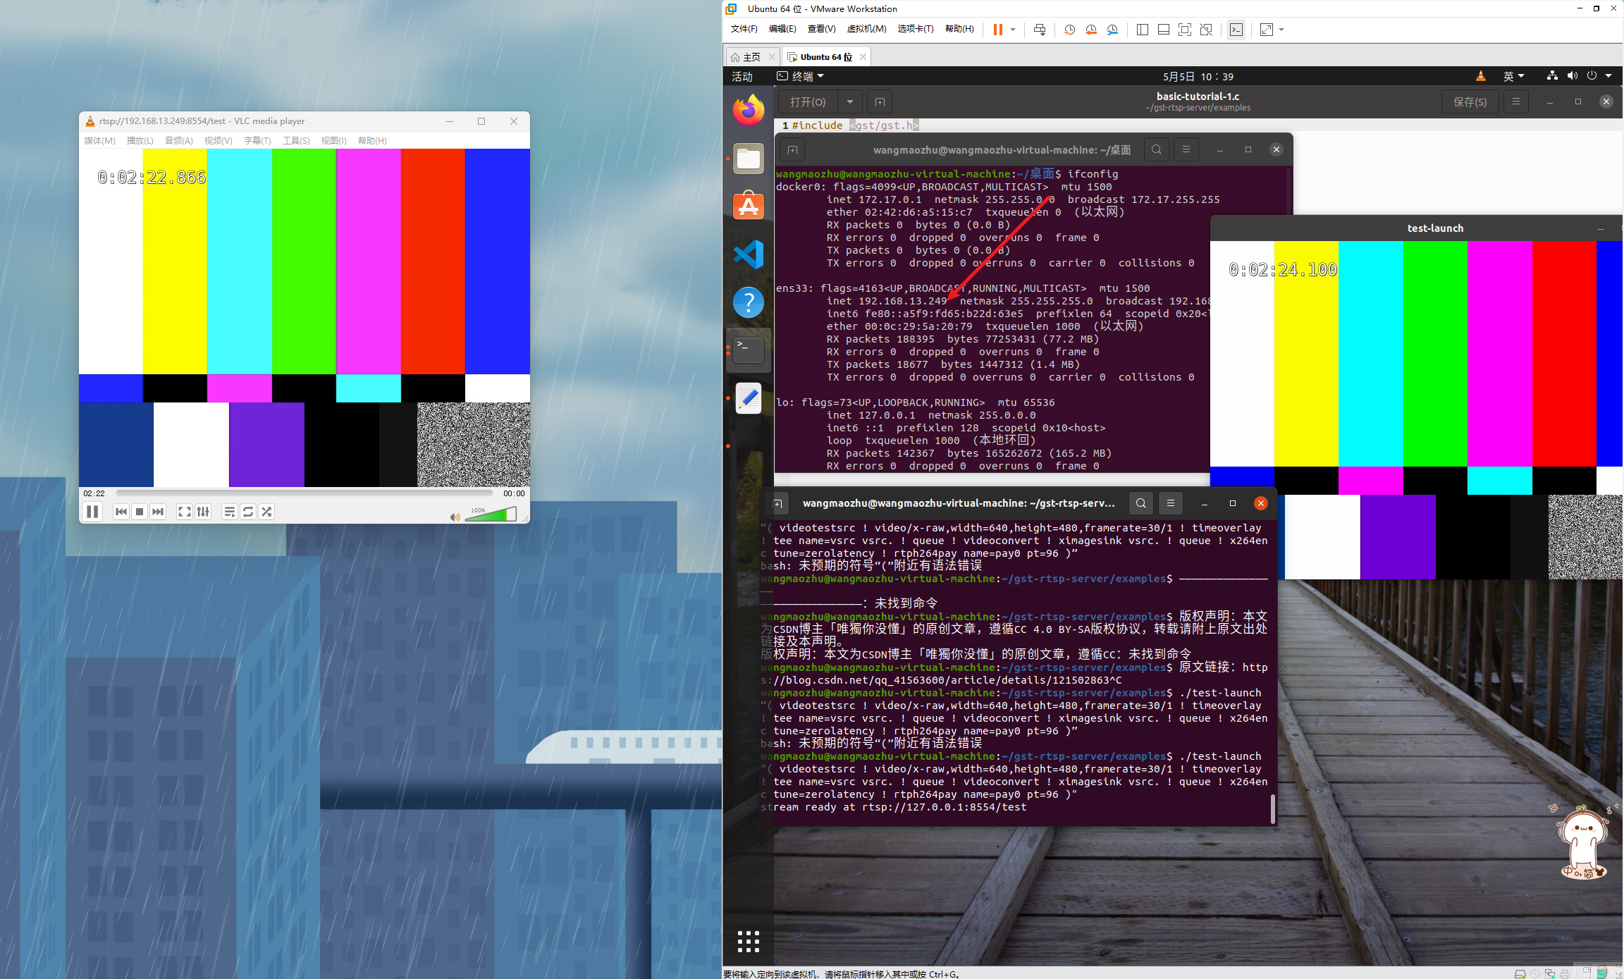
Task: Expand the VMware pause power dropdown arrow
Action: click(x=1013, y=30)
